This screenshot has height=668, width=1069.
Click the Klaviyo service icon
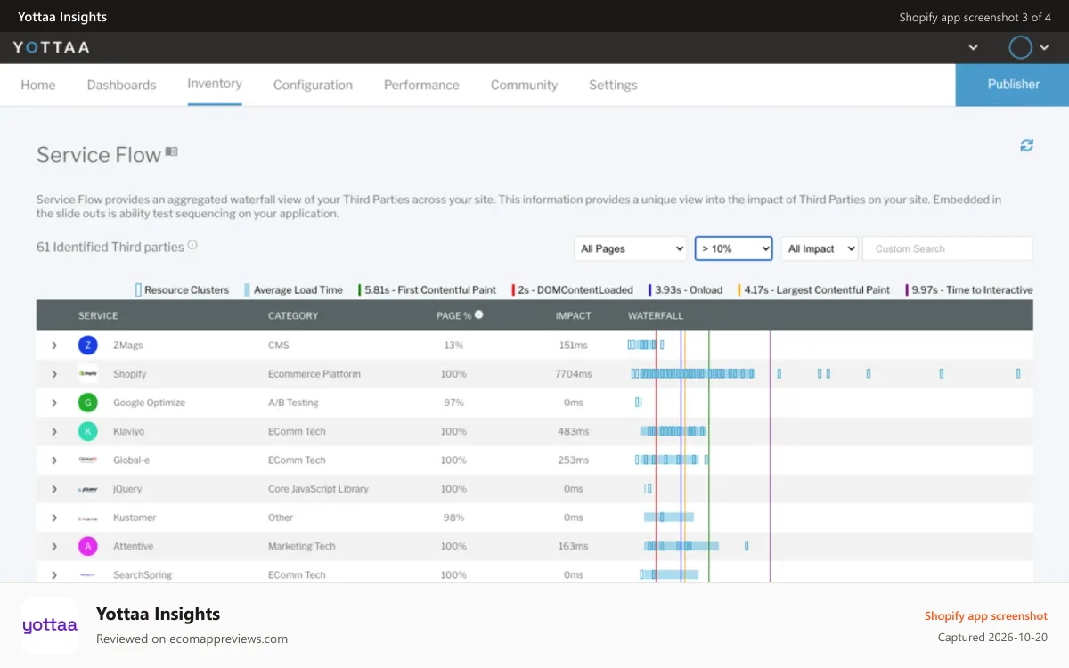[x=87, y=431]
